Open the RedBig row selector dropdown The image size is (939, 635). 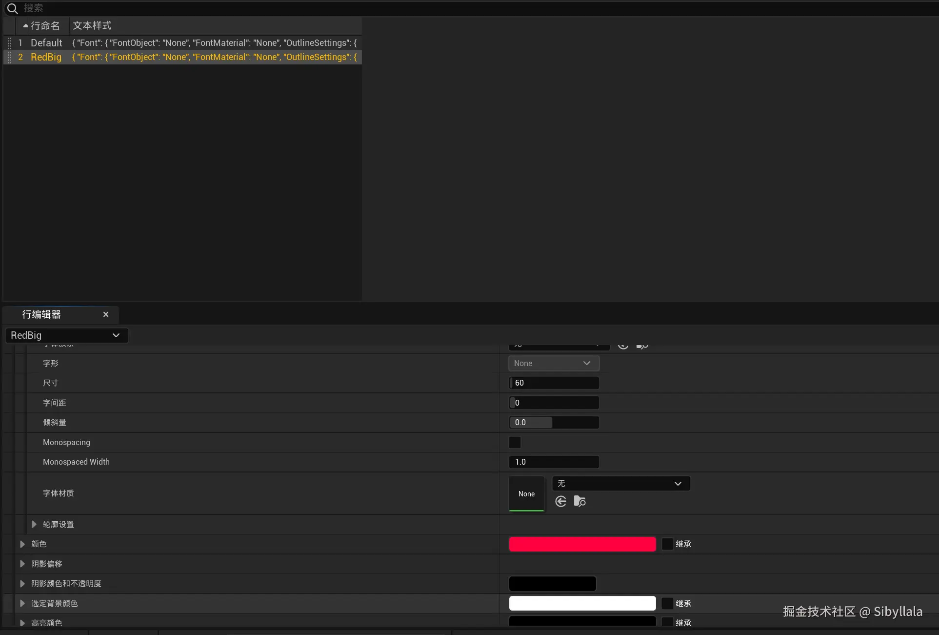pyautogui.click(x=66, y=335)
